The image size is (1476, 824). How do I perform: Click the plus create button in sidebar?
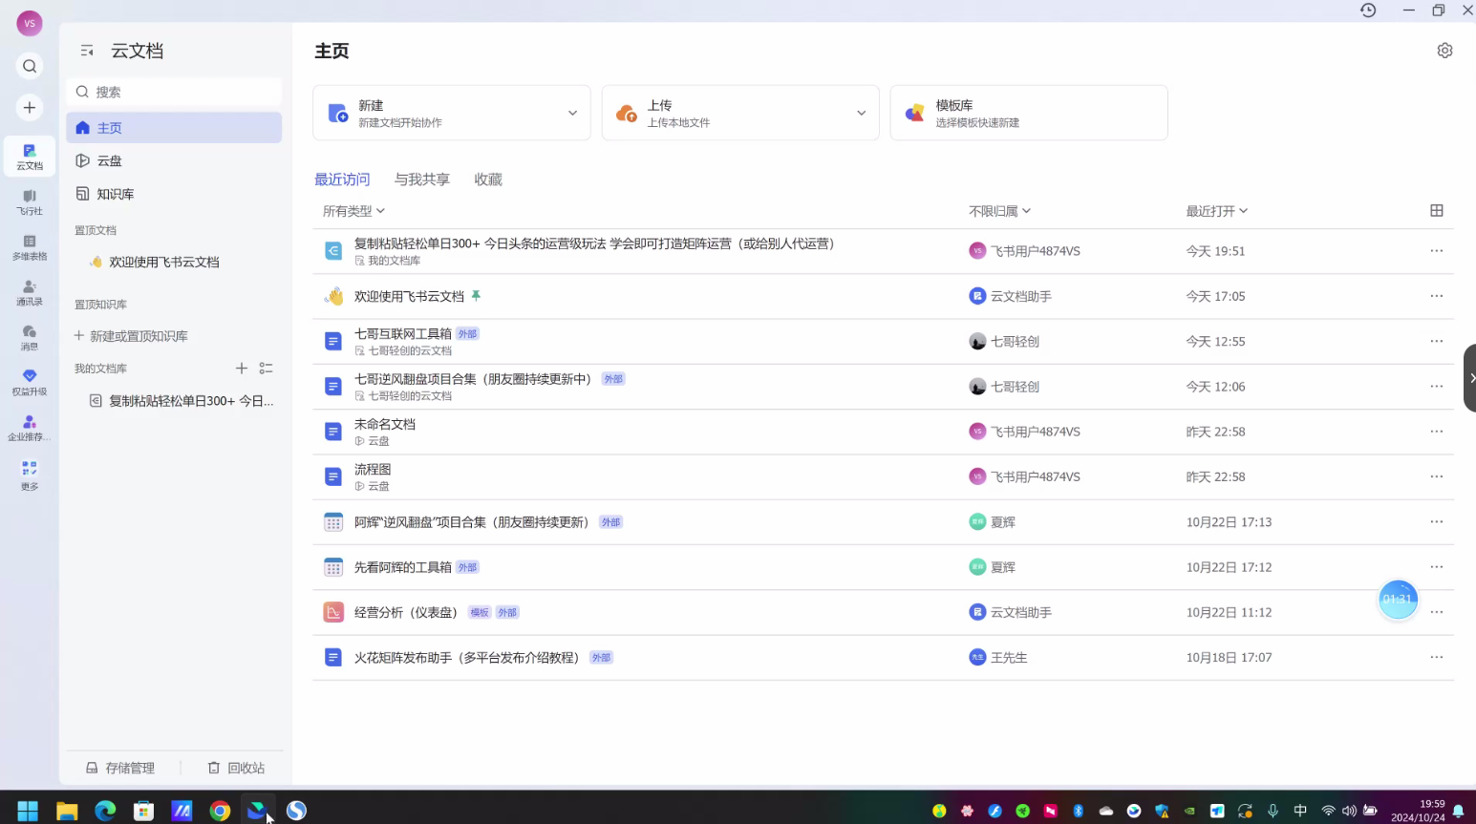(30, 108)
